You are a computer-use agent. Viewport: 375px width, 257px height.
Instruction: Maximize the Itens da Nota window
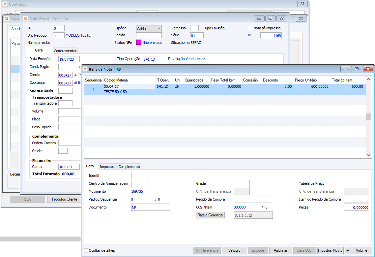click(356, 69)
